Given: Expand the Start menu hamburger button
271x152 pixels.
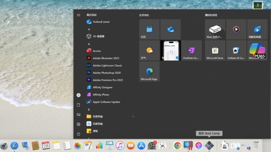Looking at the screenshot, I should [x=79, y=15].
